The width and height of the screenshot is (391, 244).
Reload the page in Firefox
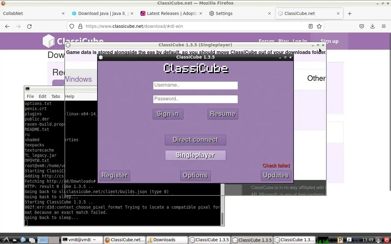point(29,26)
